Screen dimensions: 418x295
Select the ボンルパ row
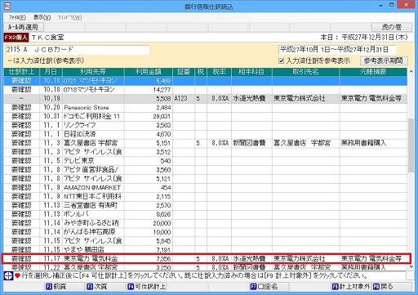pyautogui.click(x=206, y=214)
